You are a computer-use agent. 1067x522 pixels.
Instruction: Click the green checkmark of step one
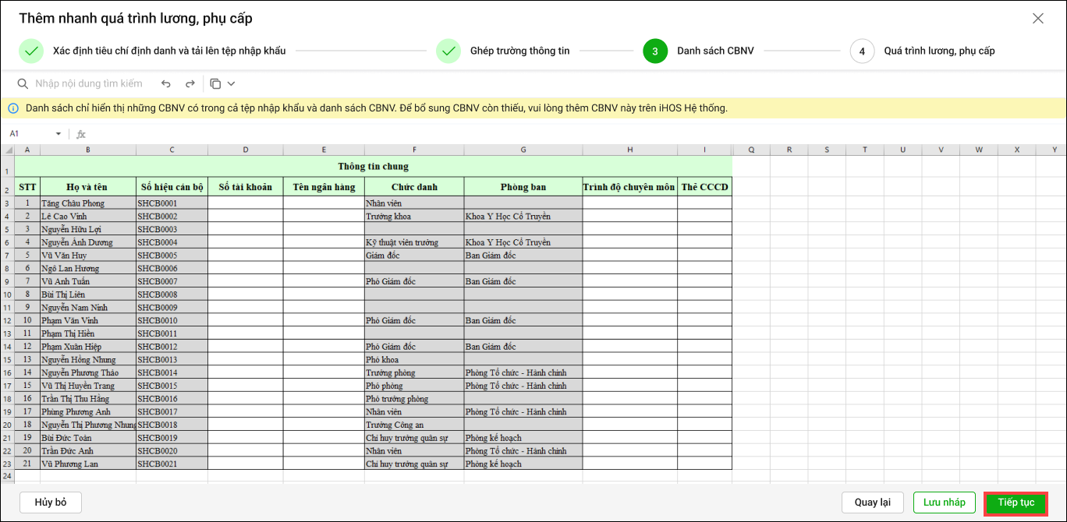click(x=31, y=51)
